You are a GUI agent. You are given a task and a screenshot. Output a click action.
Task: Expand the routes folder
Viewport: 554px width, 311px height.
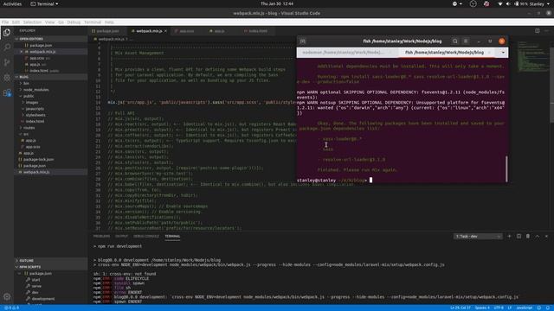click(x=29, y=128)
